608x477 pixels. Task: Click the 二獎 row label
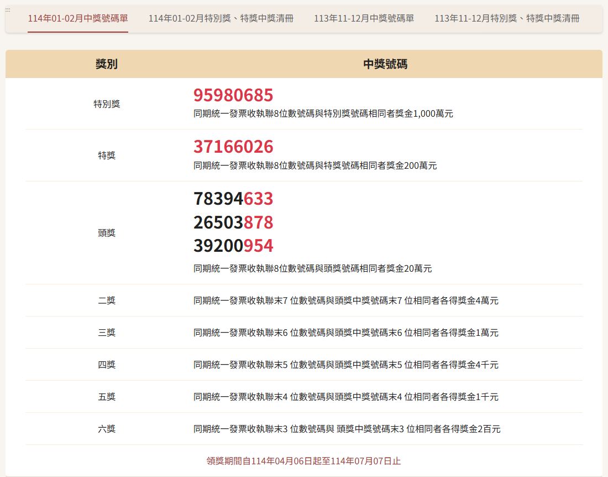point(107,300)
